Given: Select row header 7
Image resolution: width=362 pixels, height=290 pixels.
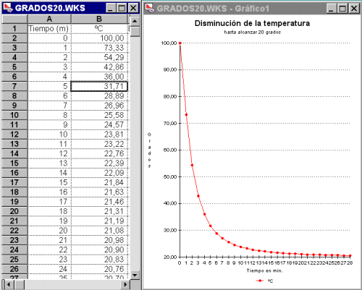Looking at the screenshot, I should point(14,86).
